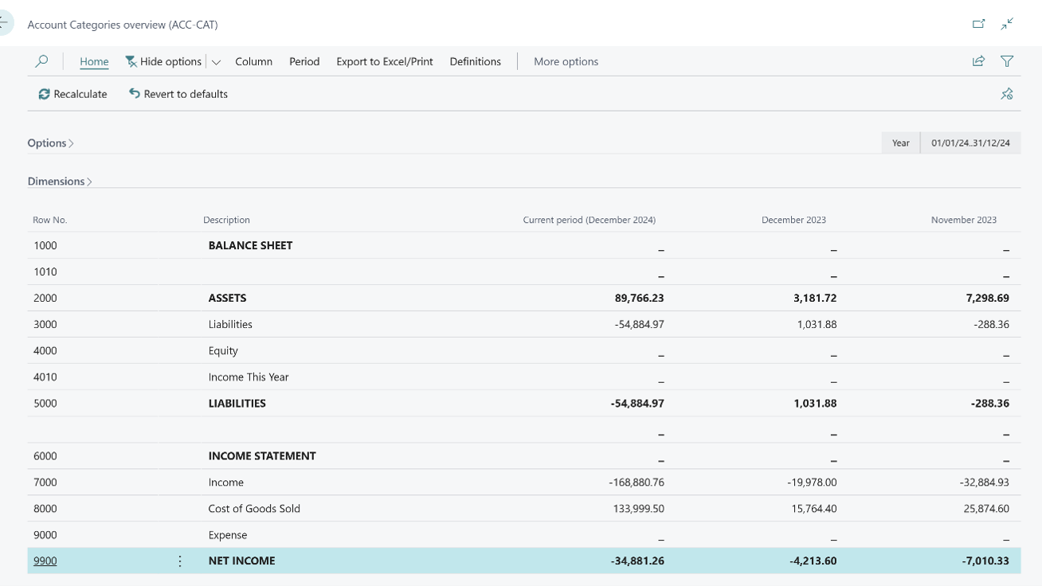Click December 2023 ASSETS value 3,181.72
This screenshot has width=1042, height=586.
817,299
